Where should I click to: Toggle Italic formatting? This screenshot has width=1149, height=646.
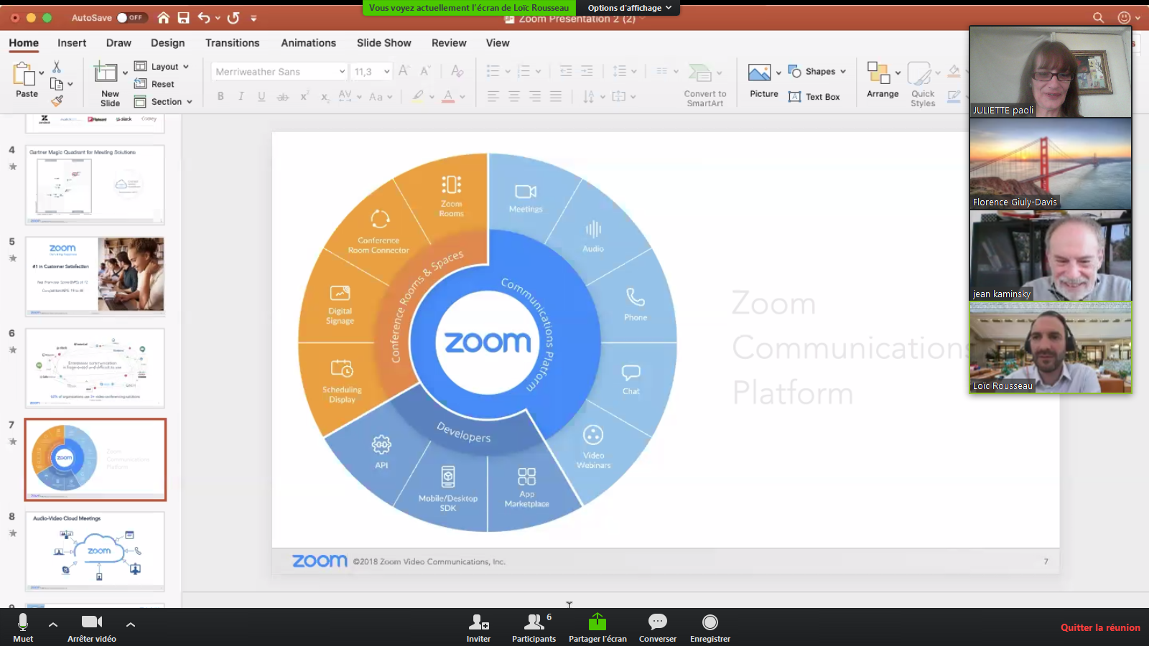(241, 96)
